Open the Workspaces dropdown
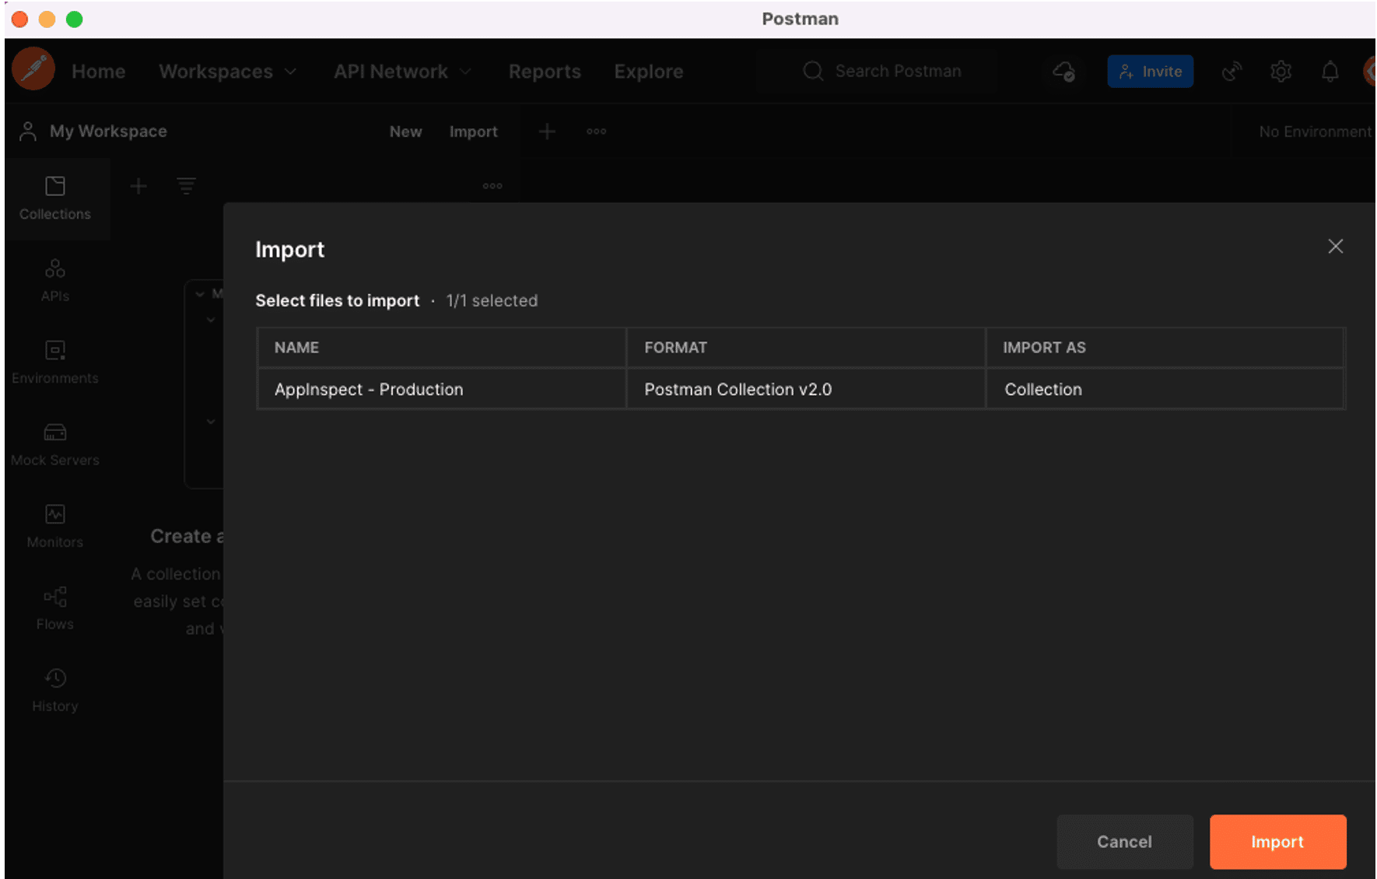This screenshot has height=879, width=1377. (x=227, y=72)
